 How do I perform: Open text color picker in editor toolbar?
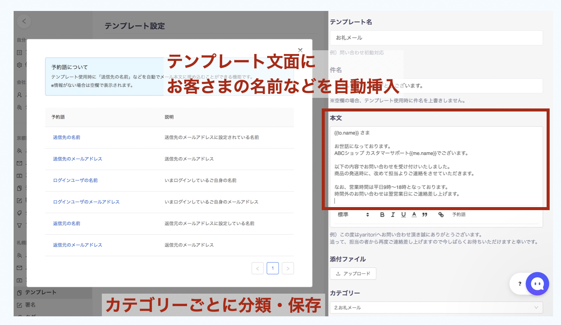(x=414, y=215)
